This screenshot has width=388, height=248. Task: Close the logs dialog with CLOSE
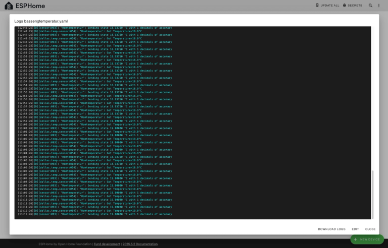pyautogui.click(x=370, y=229)
